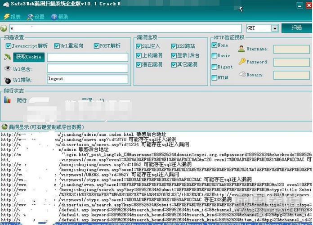The height and width of the screenshot is (225, 313).
Task: Click the gear icon beside 漏洞显示
Action: click(4, 127)
